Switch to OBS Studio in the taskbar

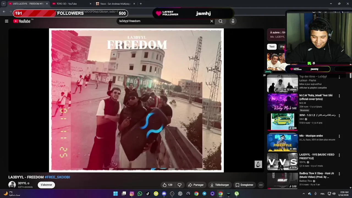(172, 194)
